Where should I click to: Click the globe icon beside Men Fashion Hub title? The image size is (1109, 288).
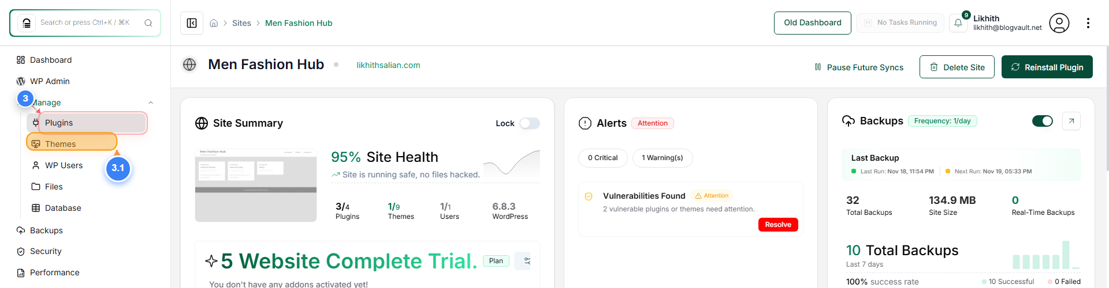click(189, 65)
